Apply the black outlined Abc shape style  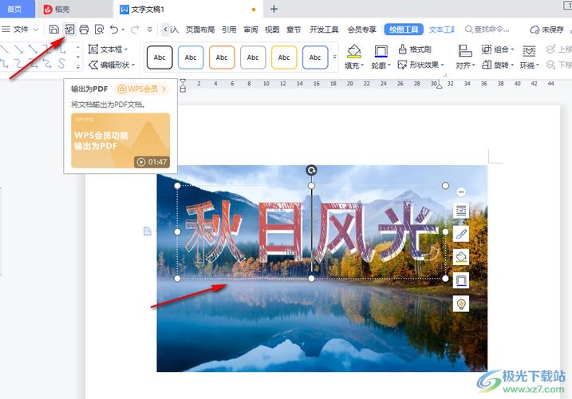pyautogui.click(x=160, y=57)
